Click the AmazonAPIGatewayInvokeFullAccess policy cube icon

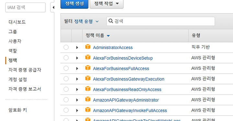pyautogui.click(x=88, y=110)
